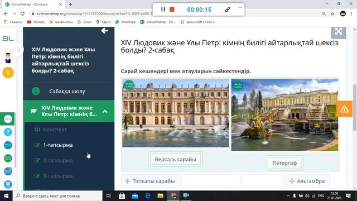Open File Explorer from the taskbar
Screen dimensions: 357x201
tap(161, 196)
